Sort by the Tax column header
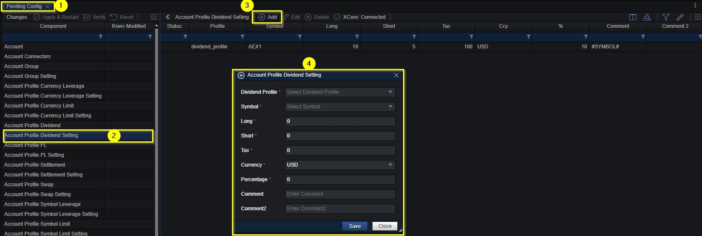 (446, 26)
